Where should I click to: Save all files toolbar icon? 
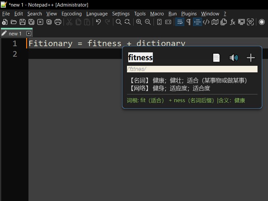click(31, 22)
